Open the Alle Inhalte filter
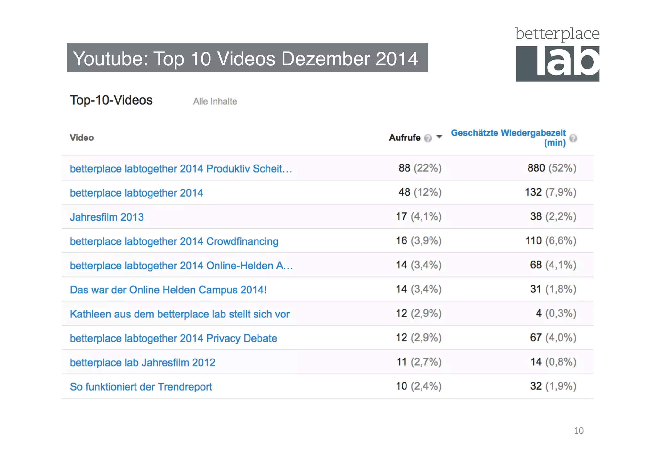 215,101
